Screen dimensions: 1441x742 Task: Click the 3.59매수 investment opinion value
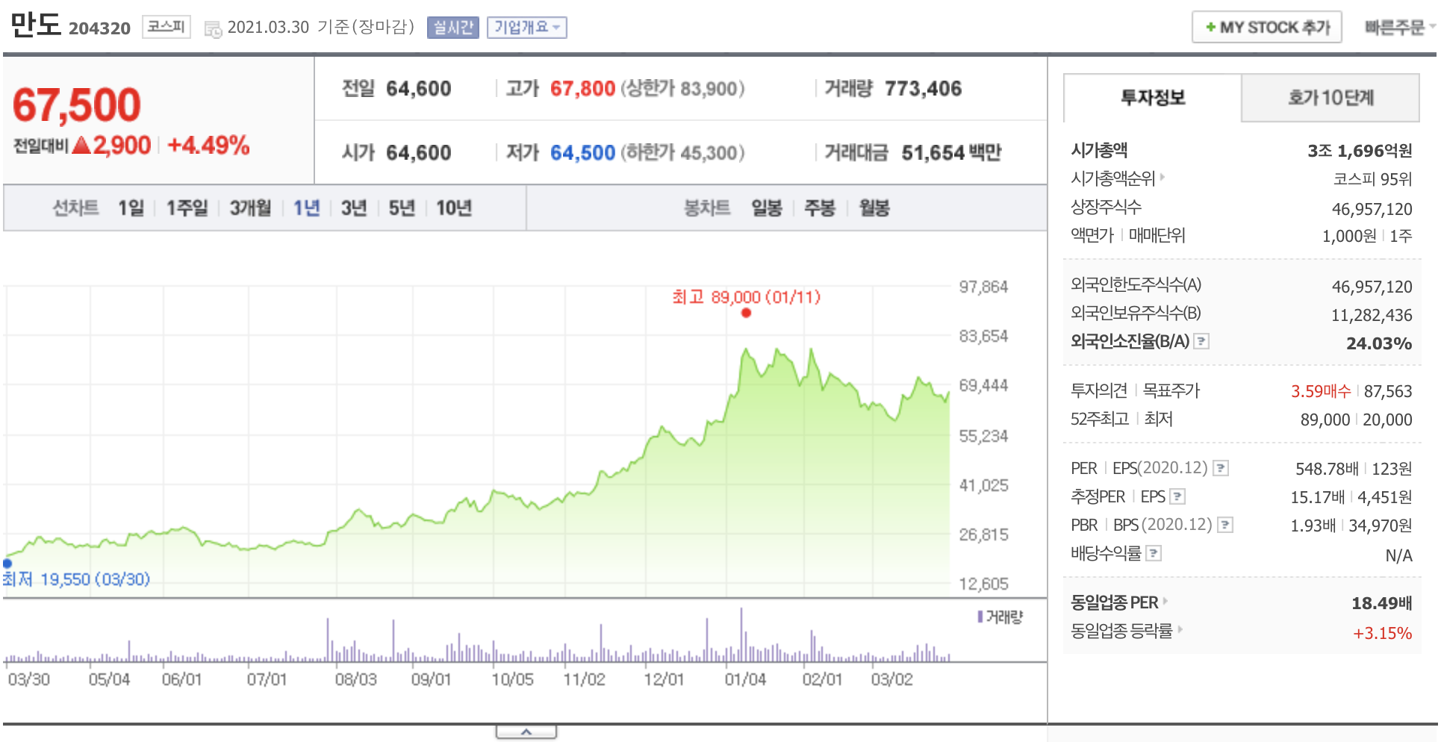pyautogui.click(x=1321, y=391)
